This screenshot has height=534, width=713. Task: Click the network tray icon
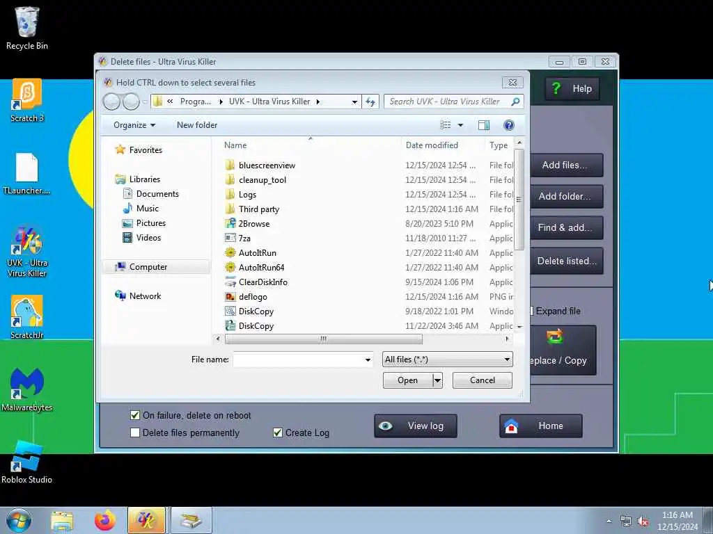[626, 521]
